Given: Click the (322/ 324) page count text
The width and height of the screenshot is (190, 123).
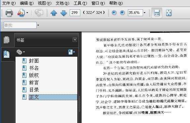Looking at the screenshot, I should (94, 13).
